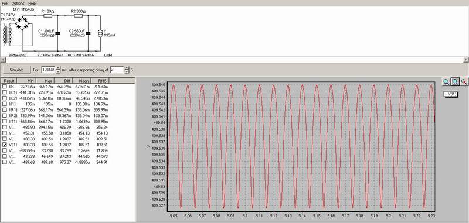Click the R2 330Ω resistor symbol

(x=78, y=16)
